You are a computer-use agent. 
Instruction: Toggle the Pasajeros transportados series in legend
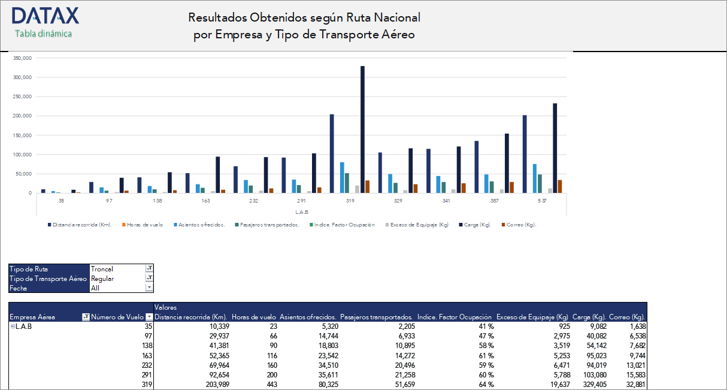(x=236, y=224)
